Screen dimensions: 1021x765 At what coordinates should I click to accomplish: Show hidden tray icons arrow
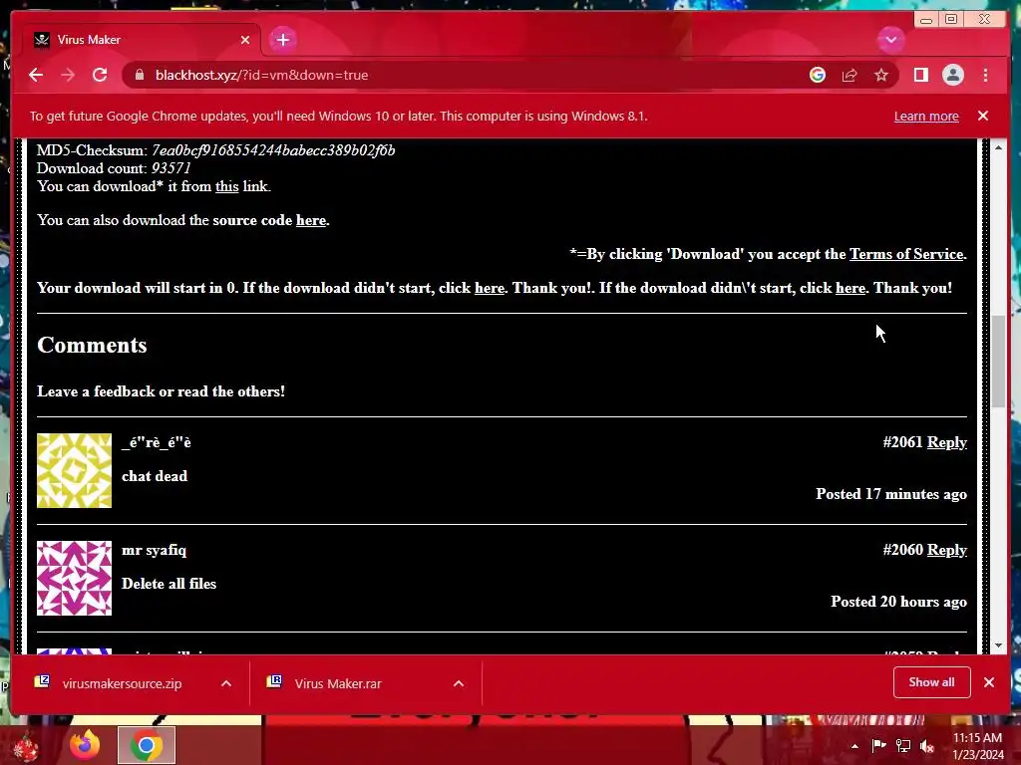[x=854, y=745]
